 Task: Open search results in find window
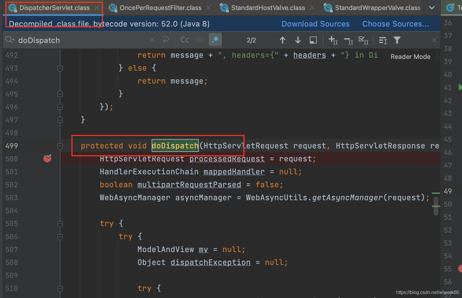click(313, 40)
